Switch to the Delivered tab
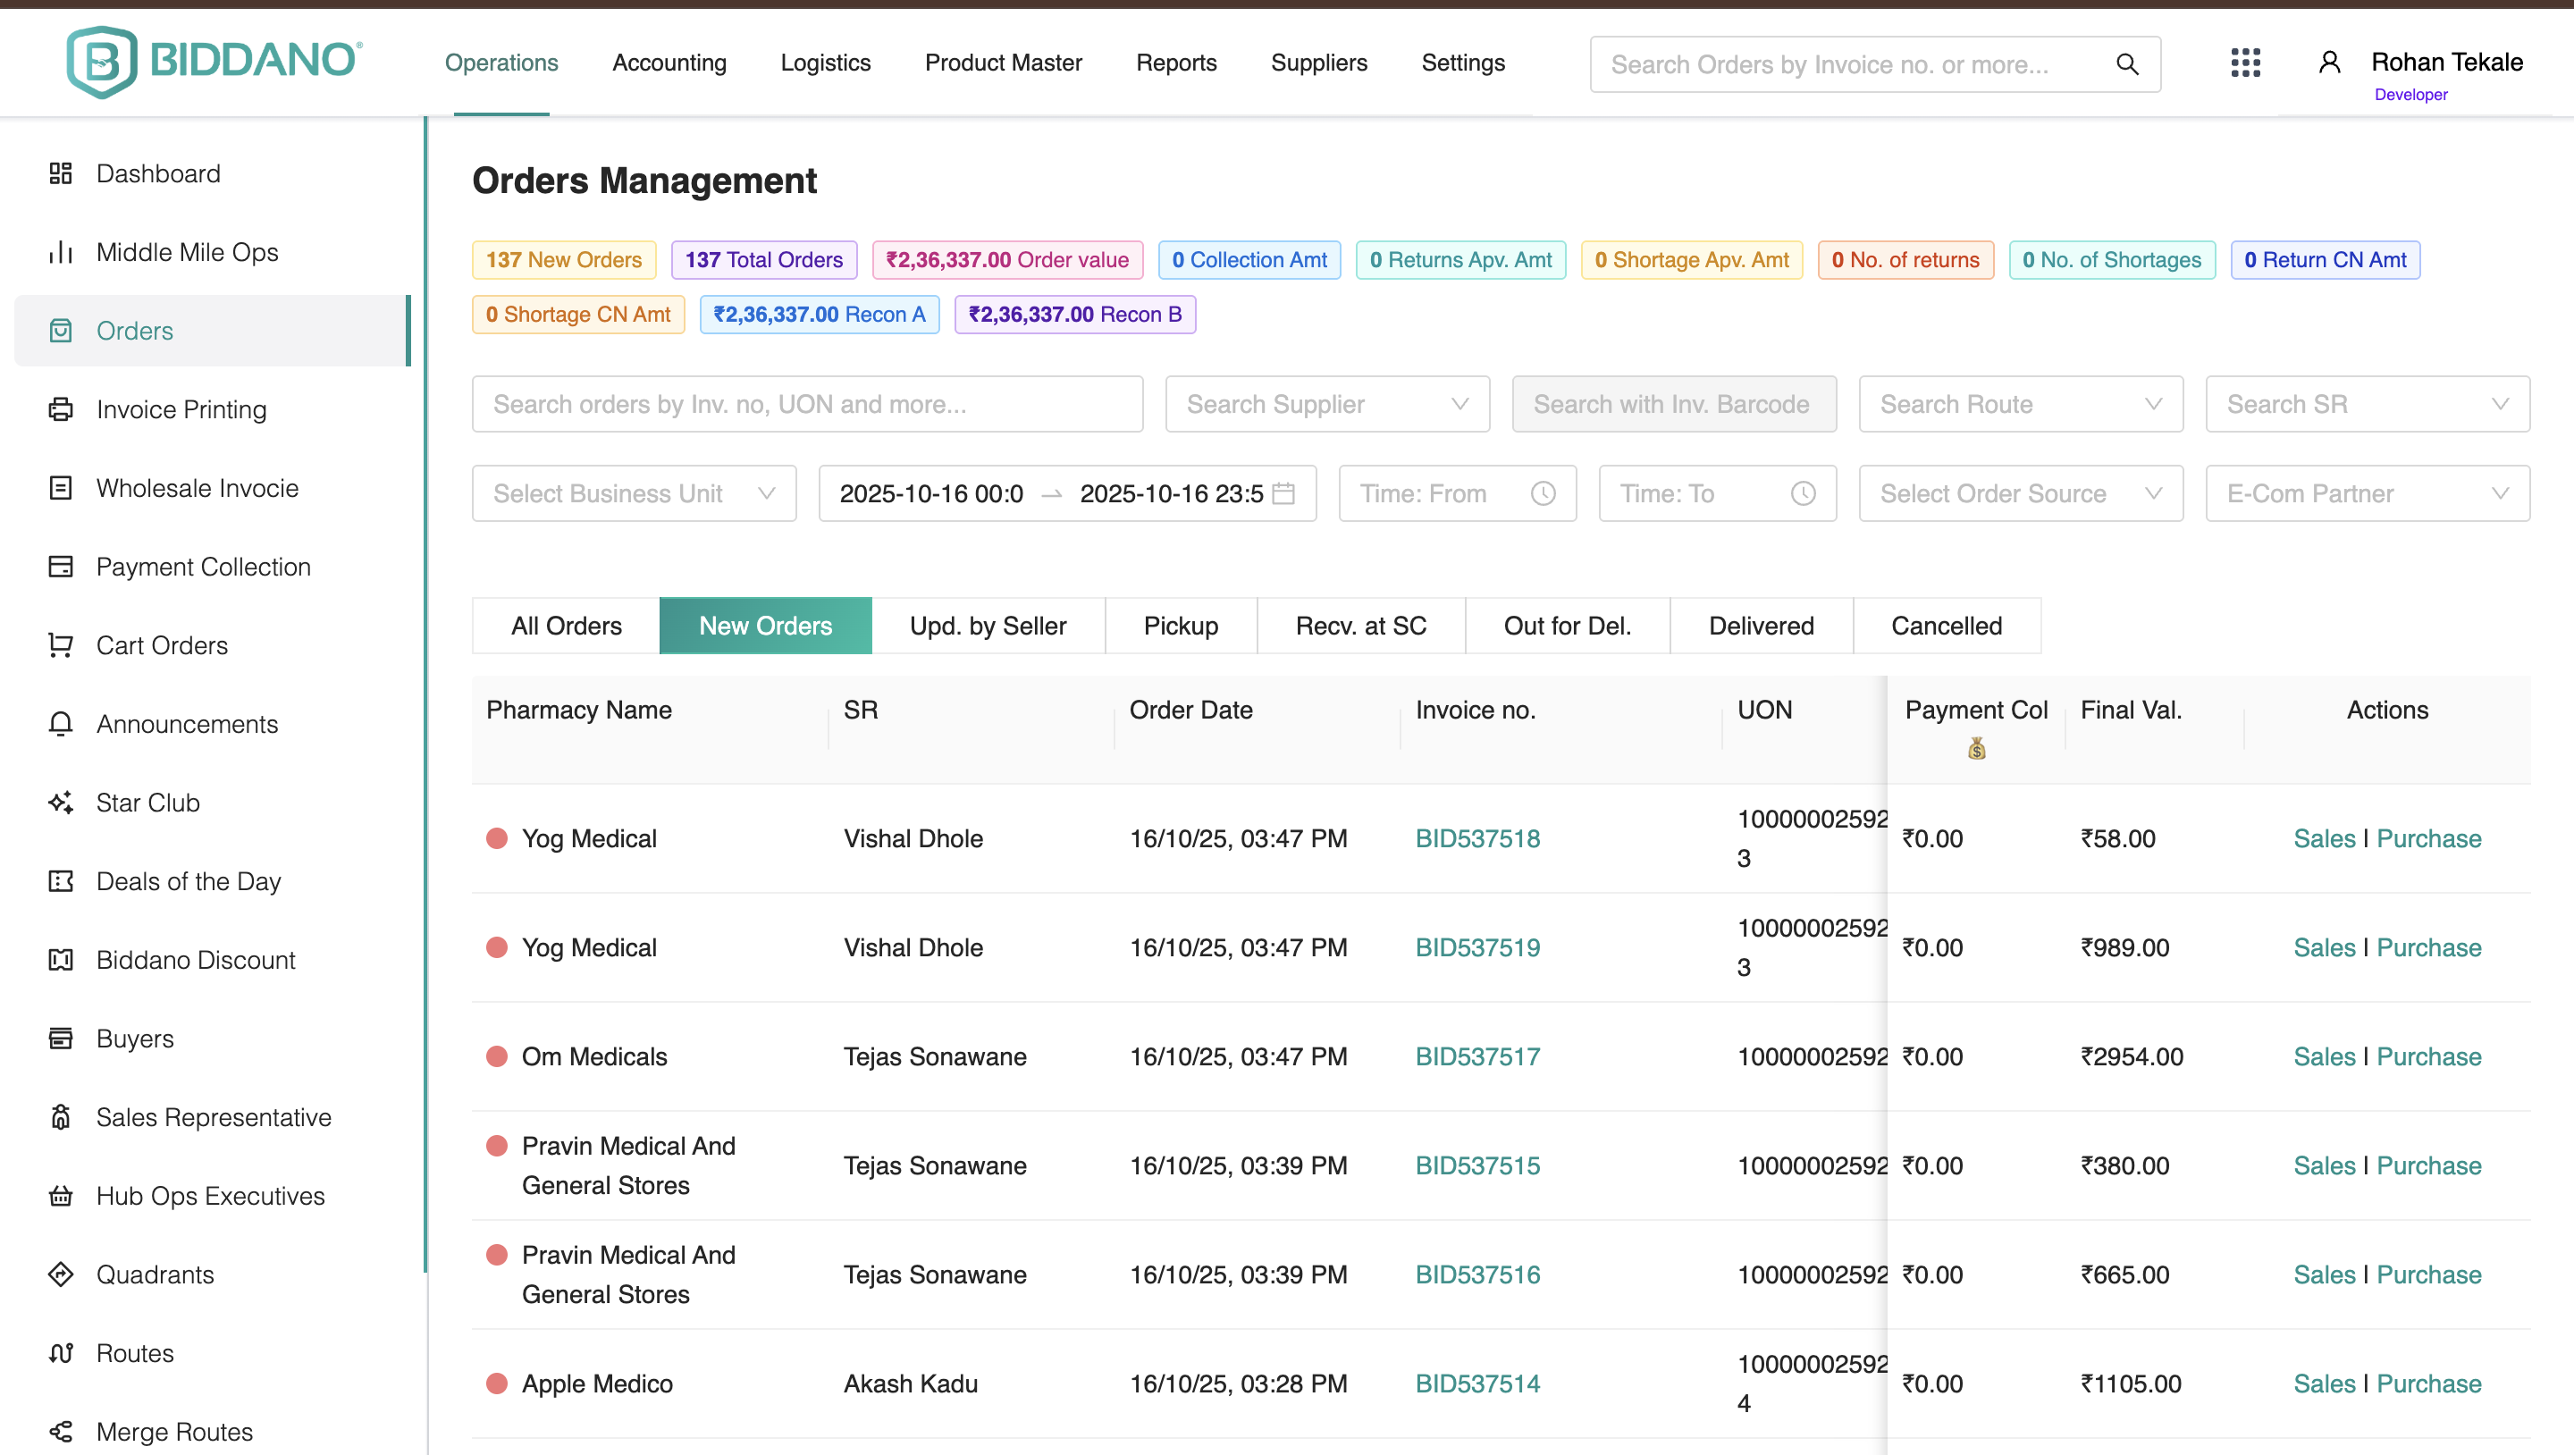 pos(1762,627)
